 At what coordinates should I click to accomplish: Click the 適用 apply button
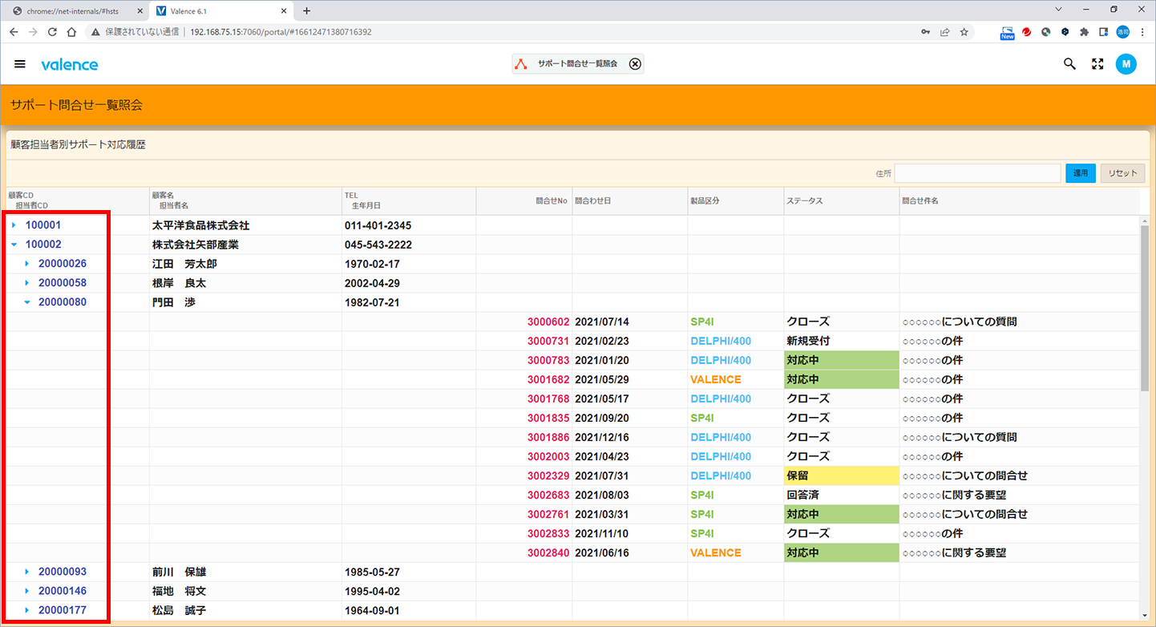click(x=1081, y=173)
